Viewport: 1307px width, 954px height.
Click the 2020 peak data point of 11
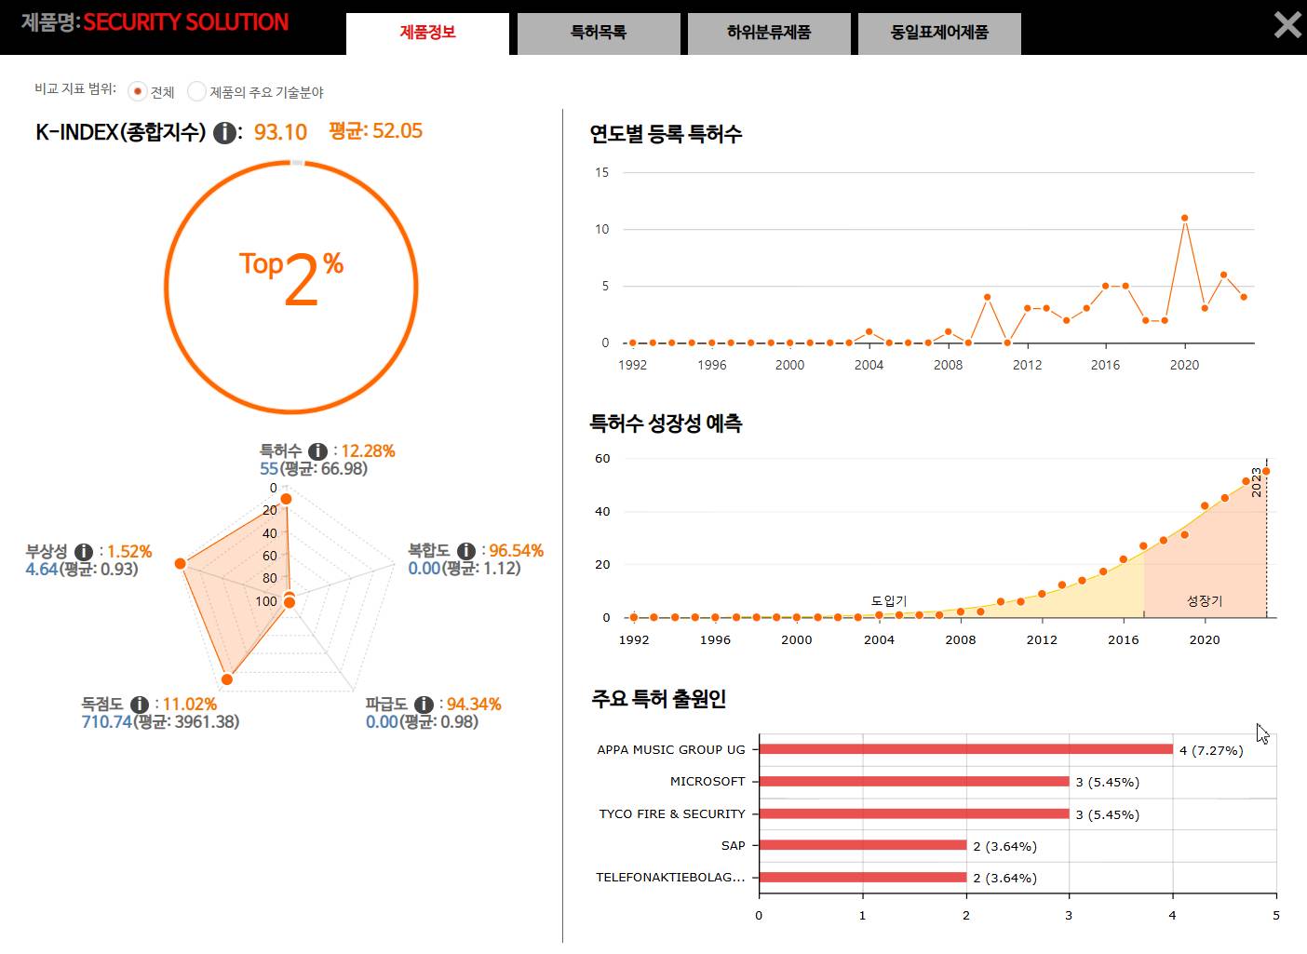coord(1184,218)
